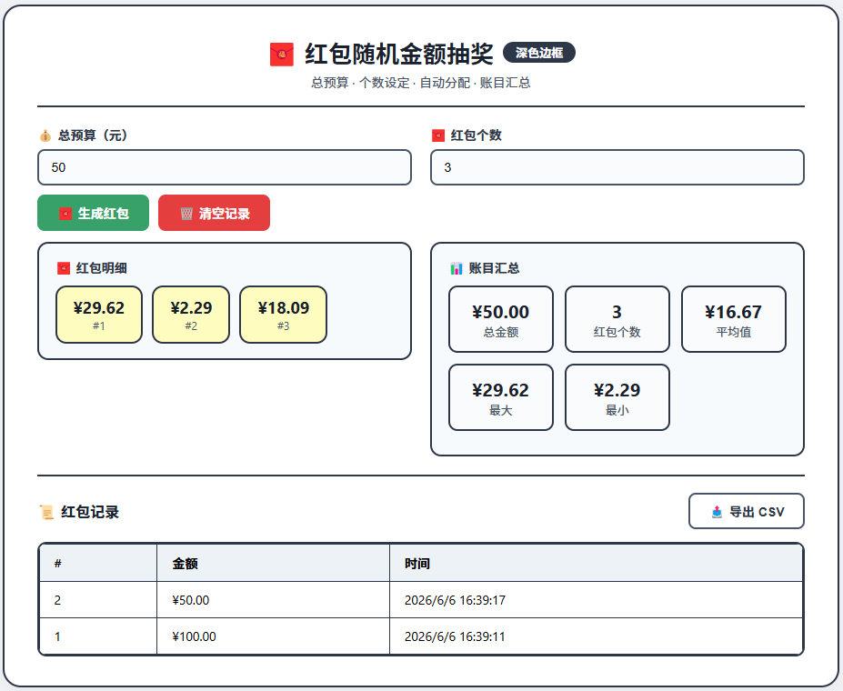Click the 金额 column header
This screenshot has height=691, width=843.
click(x=273, y=563)
